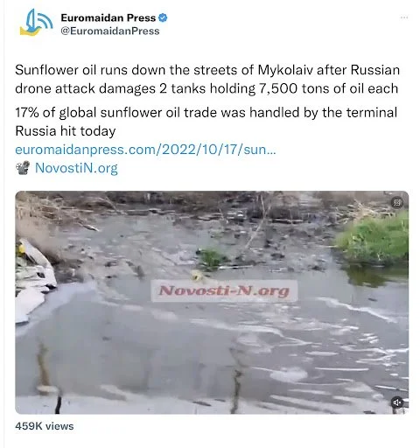This screenshot has width=420, height=448.
Task: Click the Euromaidan Press display name
Action: tap(108, 17)
